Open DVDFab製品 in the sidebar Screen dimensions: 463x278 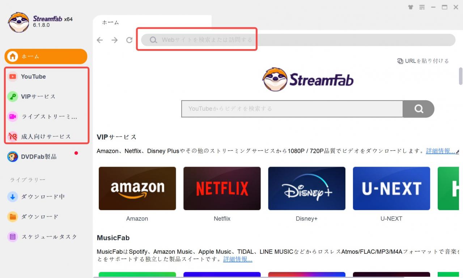pos(46,157)
